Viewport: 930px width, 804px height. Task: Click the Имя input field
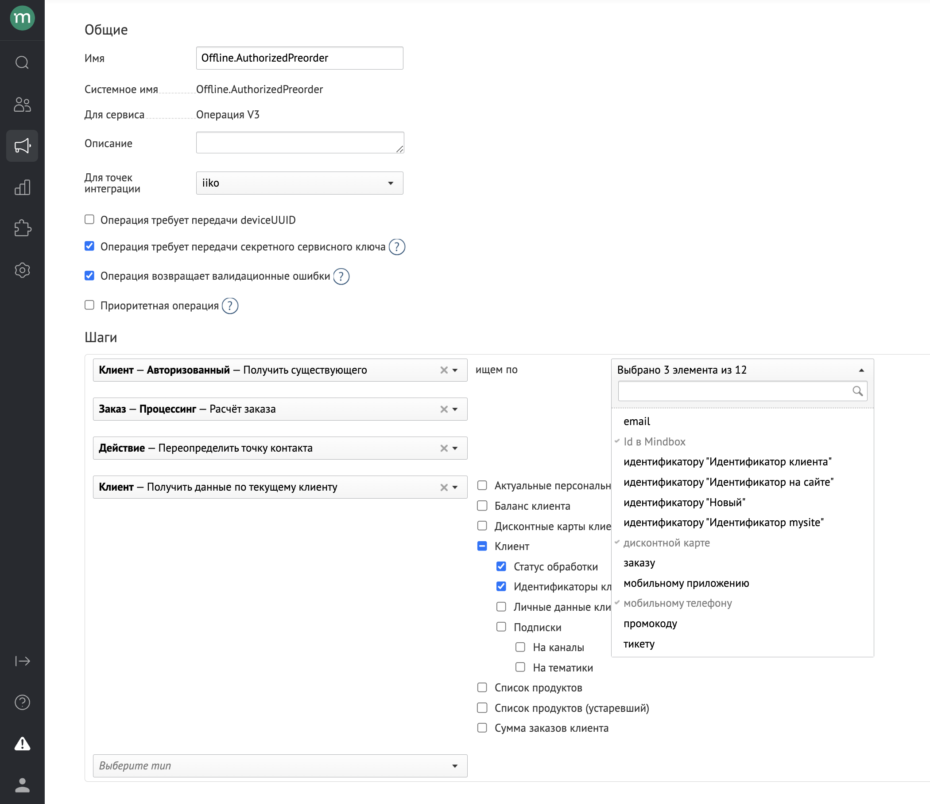coord(300,58)
